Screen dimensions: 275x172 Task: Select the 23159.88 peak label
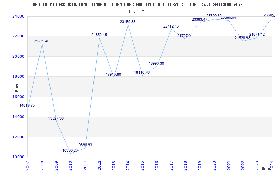pyautogui.click(x=128, y=22)
